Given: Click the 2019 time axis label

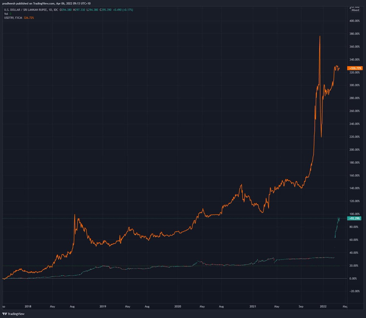Looking at the screenshot, I should coord(103,306).
